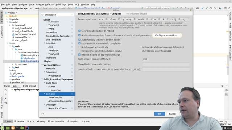This screenshot has height=130, width=232.
Task: Open file manager folder icon in taskbar
Action: (22, 128)
